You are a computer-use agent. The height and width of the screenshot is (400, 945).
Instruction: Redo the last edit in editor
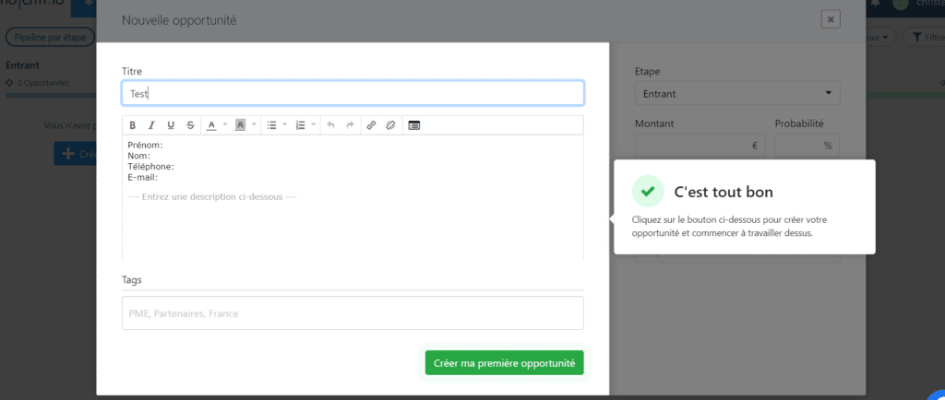tap(350, 125)
